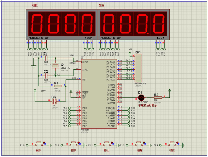Select the left four-digit 档位 display
Screen dimensions: 208x157
tap(62, 25)
